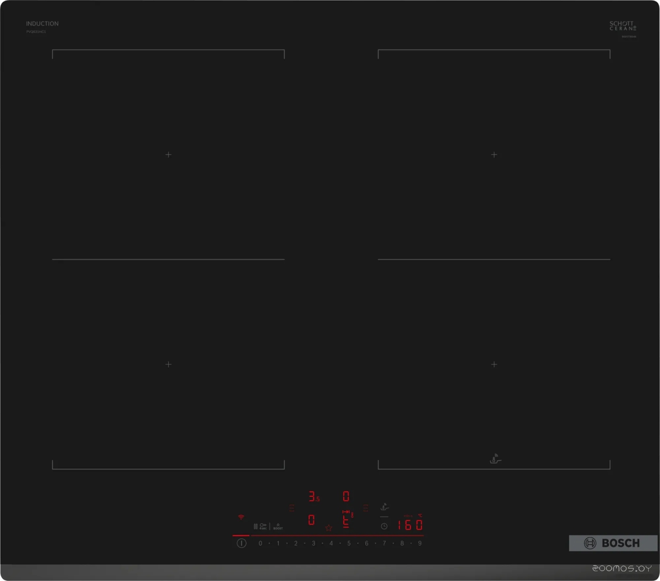Select the right zone display showing 0
Viewport: 660px width, 581px height.
coord(346,496)
